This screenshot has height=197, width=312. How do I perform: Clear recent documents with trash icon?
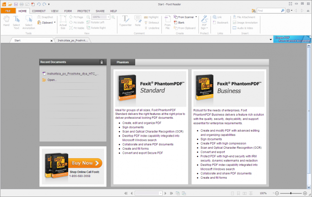102,62
